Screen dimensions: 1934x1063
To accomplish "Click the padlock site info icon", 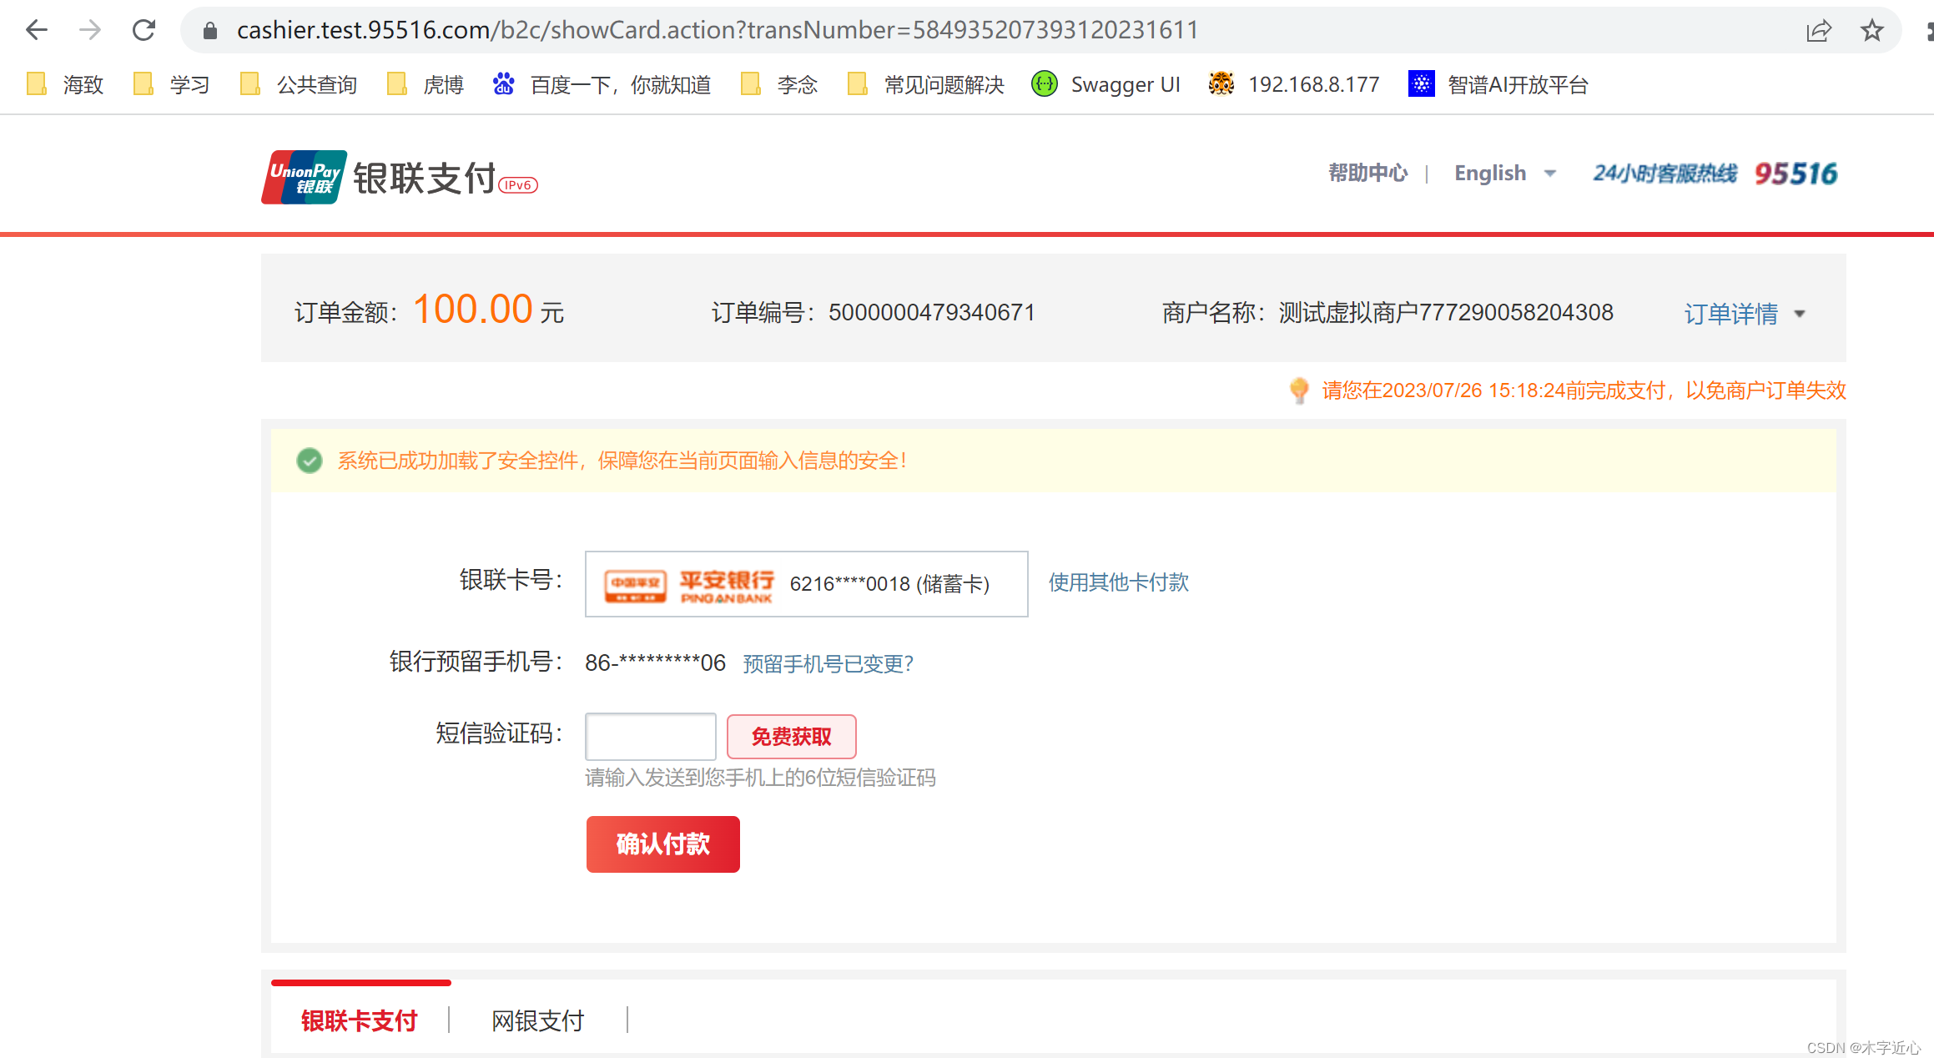I will click(210, 31).
